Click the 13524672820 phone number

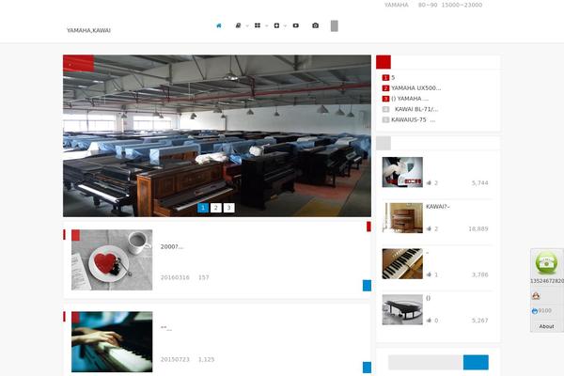click(x=547, y=281)
